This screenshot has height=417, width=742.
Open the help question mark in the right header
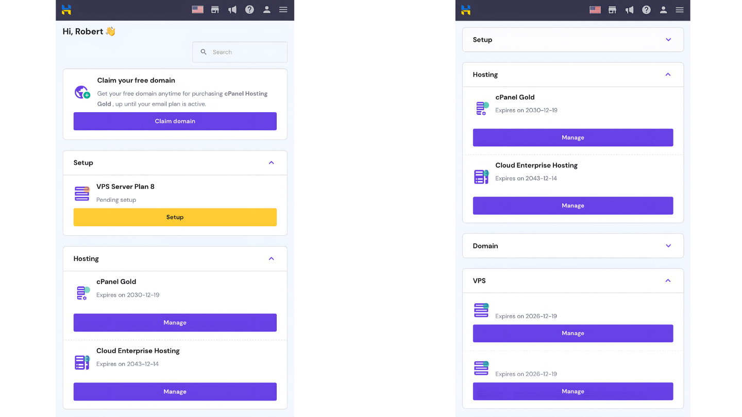(646, 10)
